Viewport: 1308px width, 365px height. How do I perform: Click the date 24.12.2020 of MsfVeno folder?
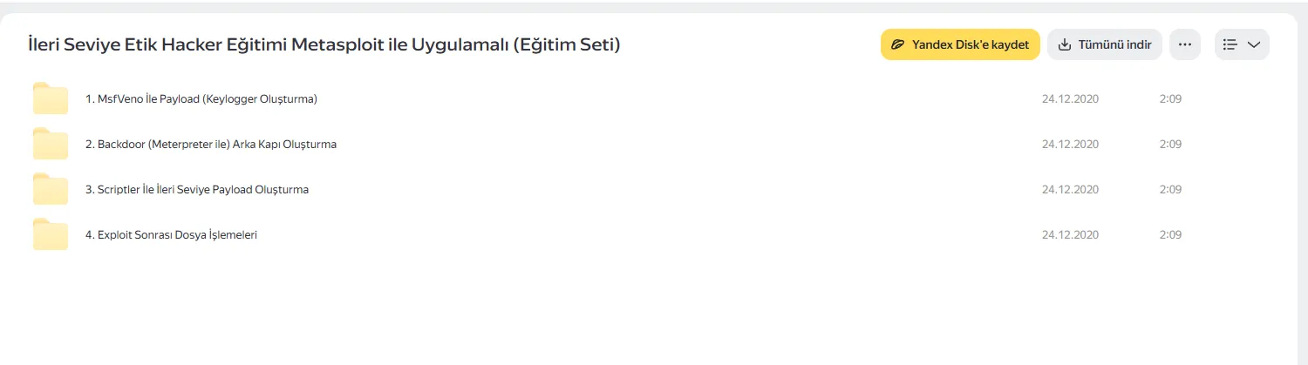[x=1070, y=99]
